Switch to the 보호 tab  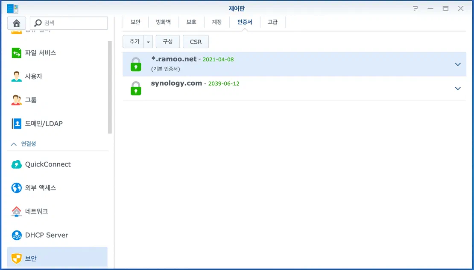[191, 22]
